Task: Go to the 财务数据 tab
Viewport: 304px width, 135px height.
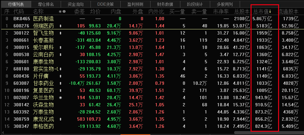Action: coord(165,4)
